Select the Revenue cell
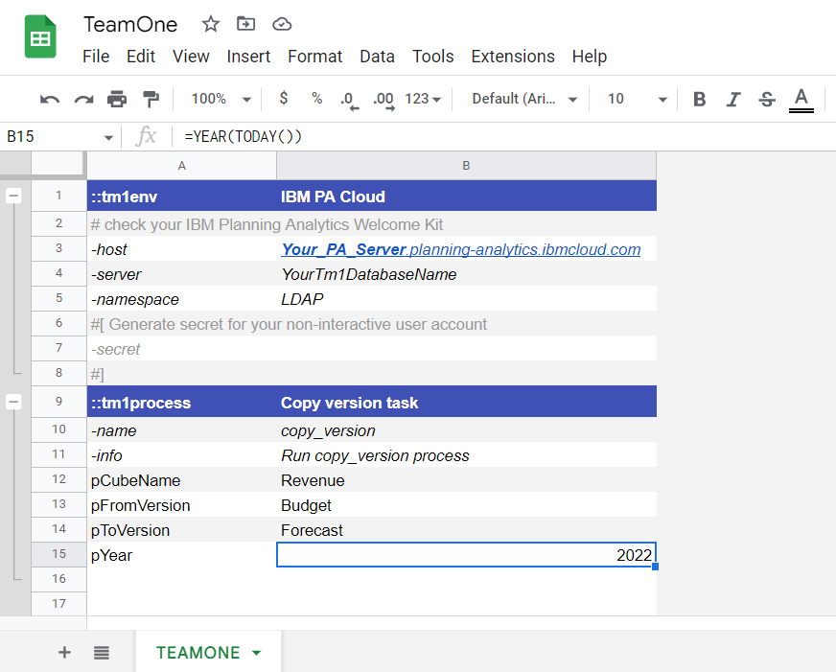 point(467,480)
